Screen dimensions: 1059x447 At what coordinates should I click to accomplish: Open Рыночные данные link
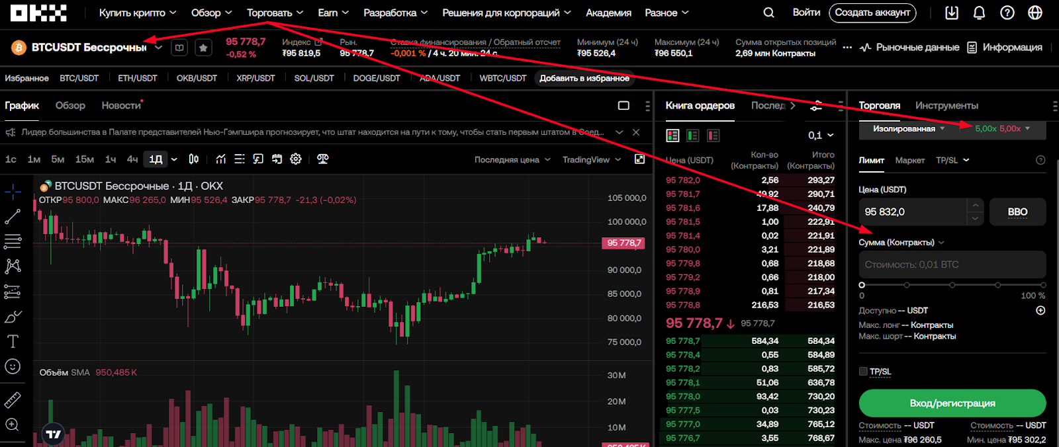[909, 48]
